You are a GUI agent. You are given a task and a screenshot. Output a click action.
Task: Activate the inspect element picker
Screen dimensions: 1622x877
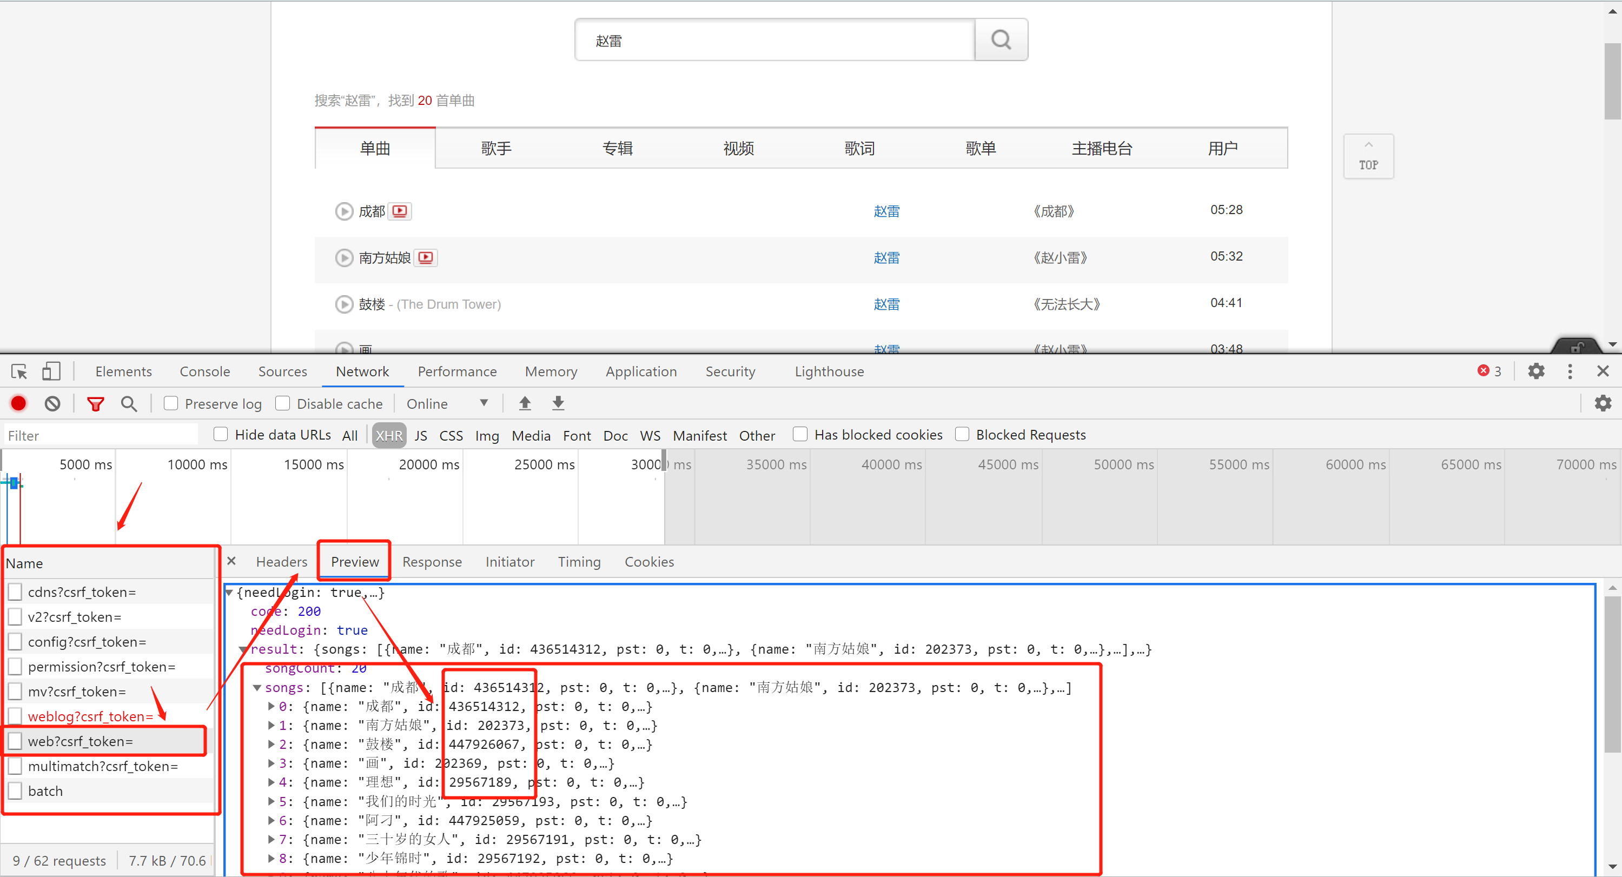pos(19,371)
